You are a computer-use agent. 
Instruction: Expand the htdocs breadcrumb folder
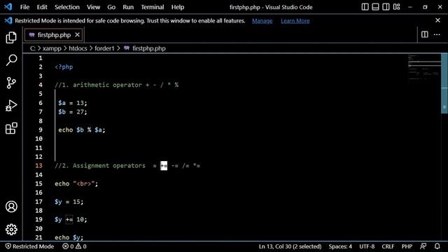click(78, 48)
